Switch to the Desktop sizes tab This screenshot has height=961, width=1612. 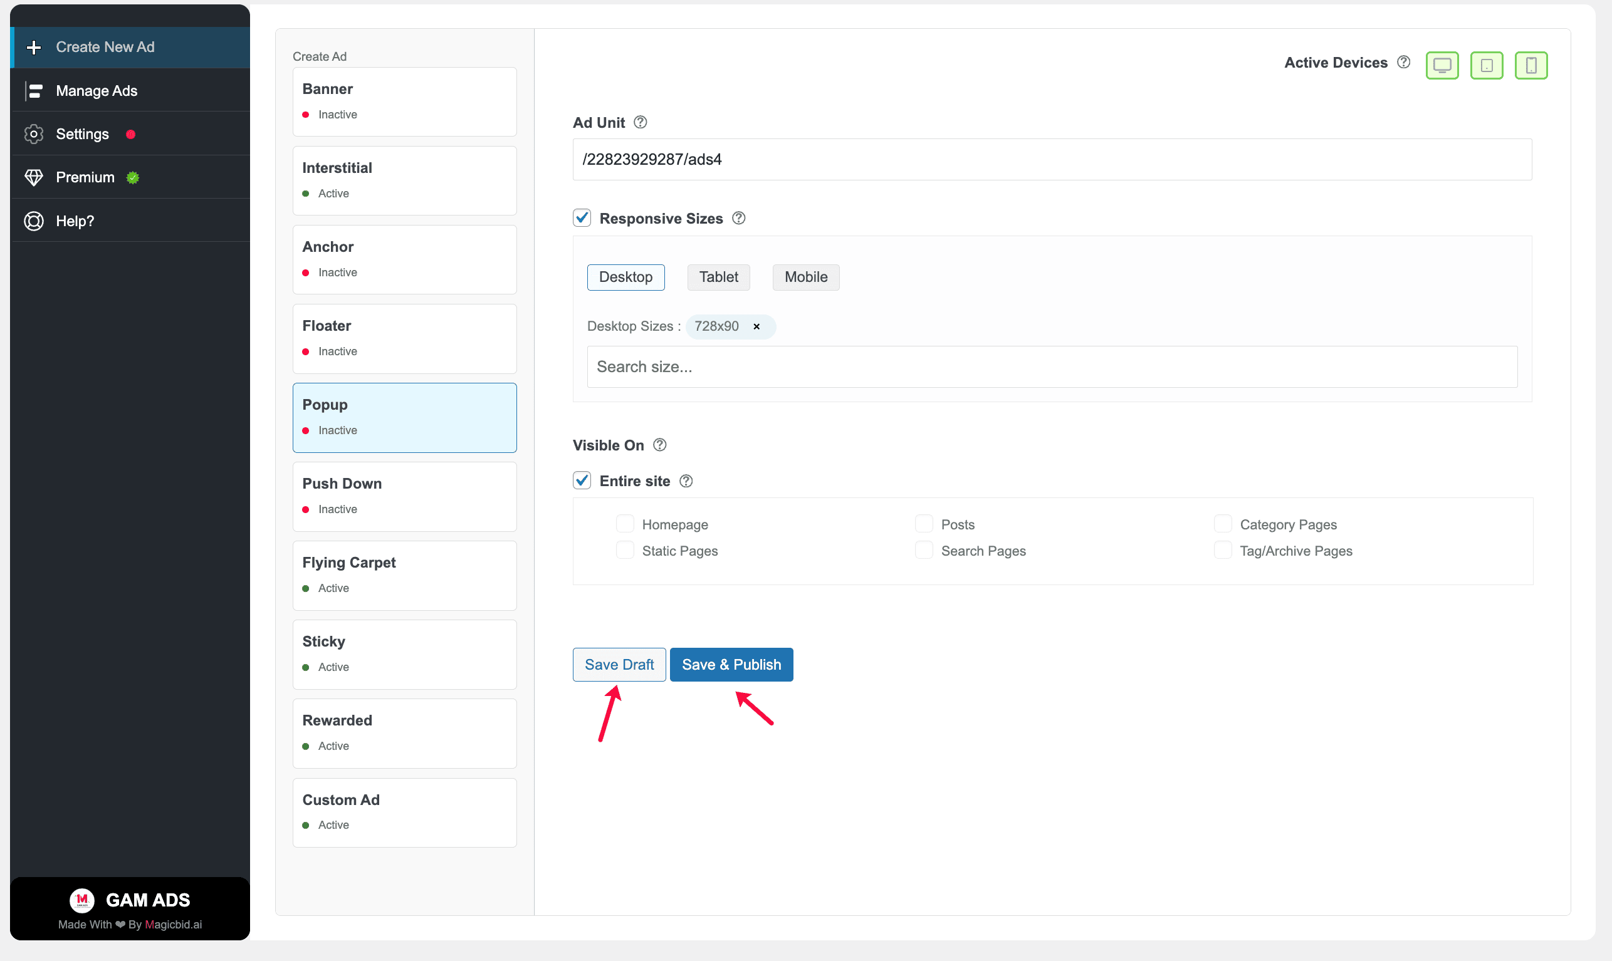[625, 277]
